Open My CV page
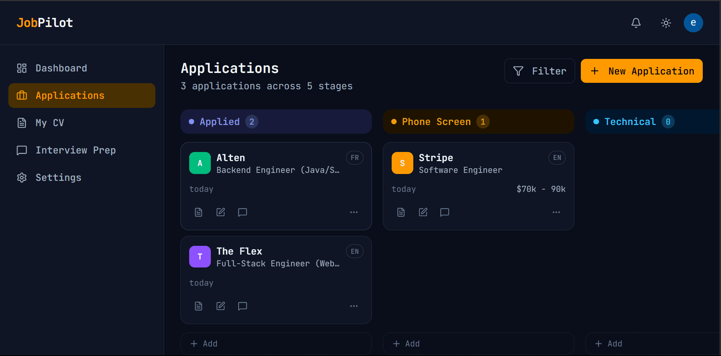 pos(82,123)
